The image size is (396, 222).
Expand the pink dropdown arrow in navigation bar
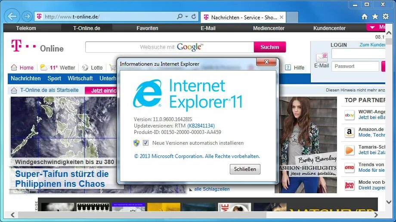click(372, 27)
